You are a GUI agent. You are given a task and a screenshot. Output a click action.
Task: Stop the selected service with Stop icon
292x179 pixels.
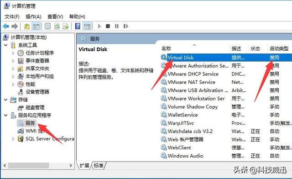(x=108, y=26)
